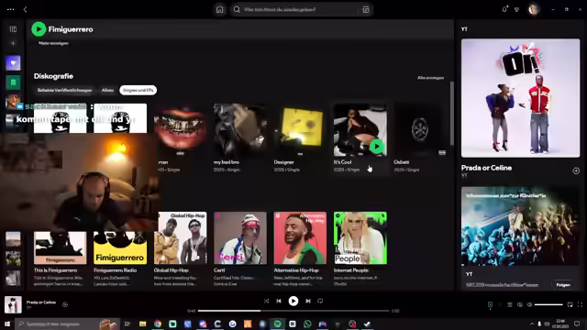Open notifications bell
The image size is (587, 330).
click(504, 9)
